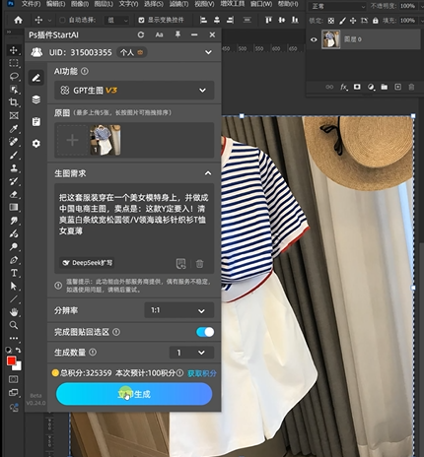Select the Path Selection tool
This screenshot has height=457, width=424.
14,286
